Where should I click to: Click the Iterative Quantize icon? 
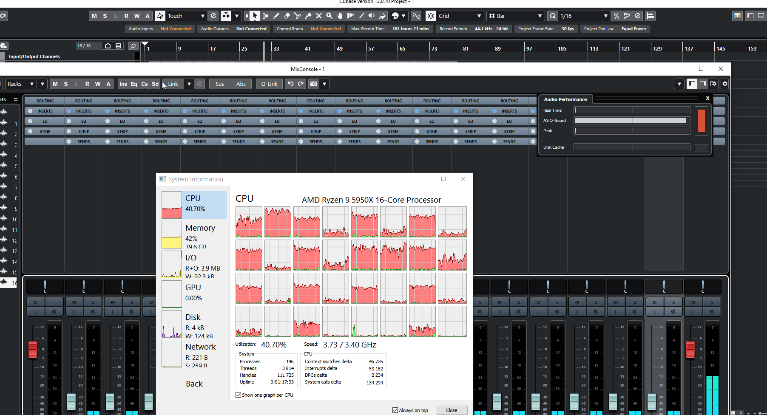(x=616, y=16)
